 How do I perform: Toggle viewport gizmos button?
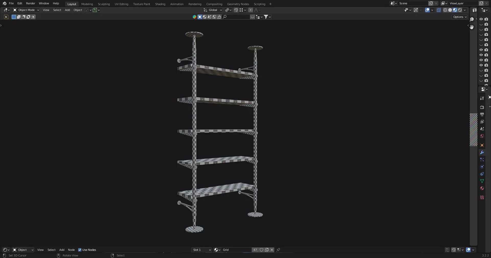point(416,10)
